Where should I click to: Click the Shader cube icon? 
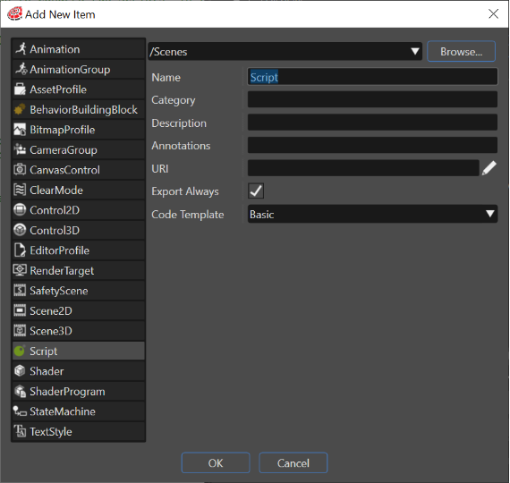pos(20,371)
